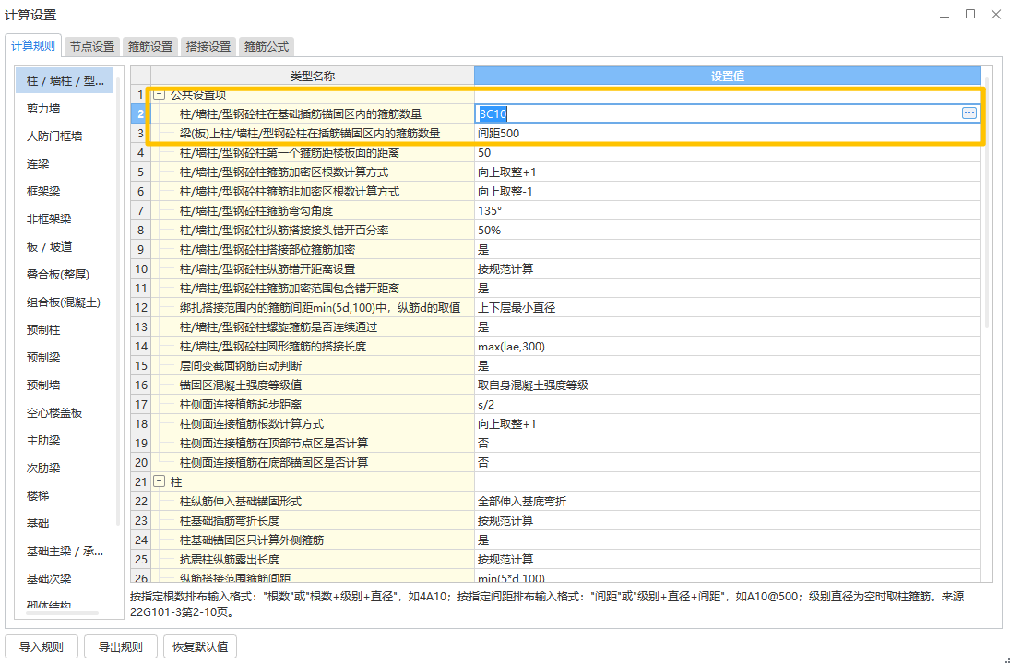This screenshot has width=1010, height=664.
Task: Select 框架梁 in the component list
Action: tap(65, 191)
